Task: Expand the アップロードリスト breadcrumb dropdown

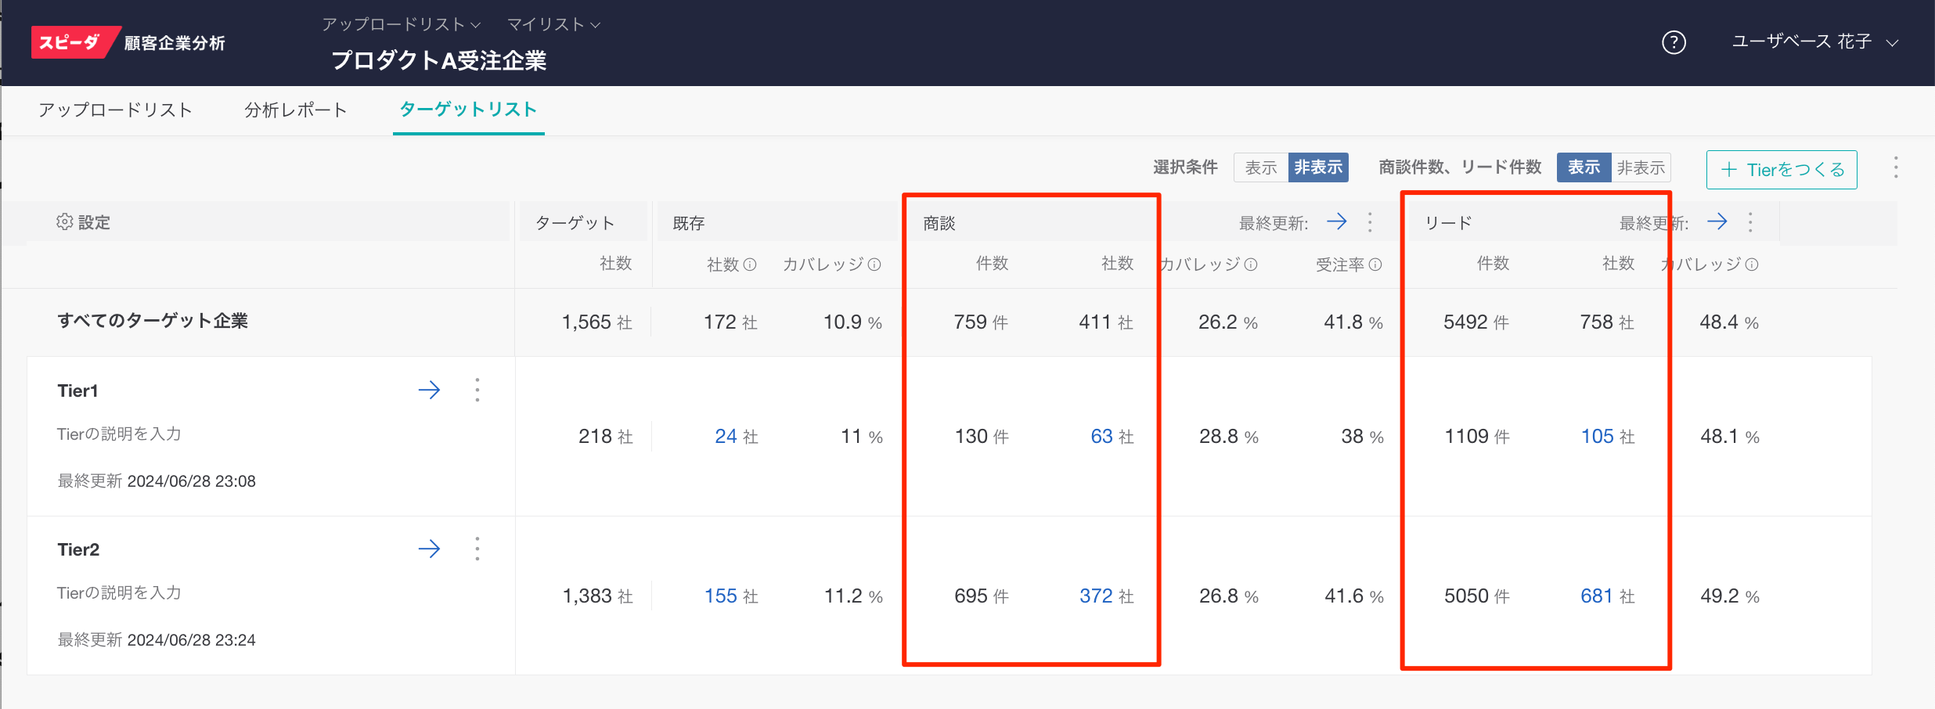Action: [401, 24]
